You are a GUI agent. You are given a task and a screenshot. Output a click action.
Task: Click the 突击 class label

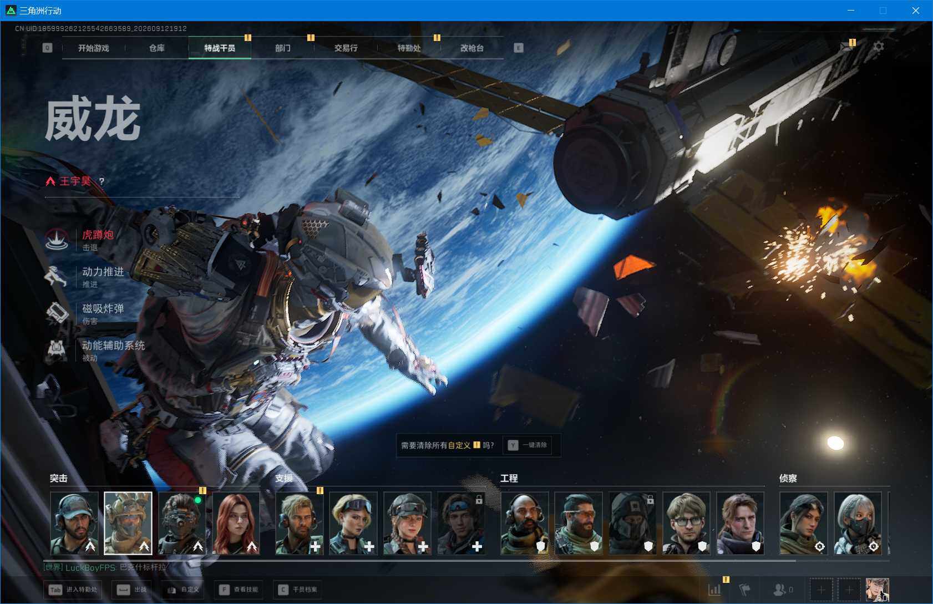point(59,478)
